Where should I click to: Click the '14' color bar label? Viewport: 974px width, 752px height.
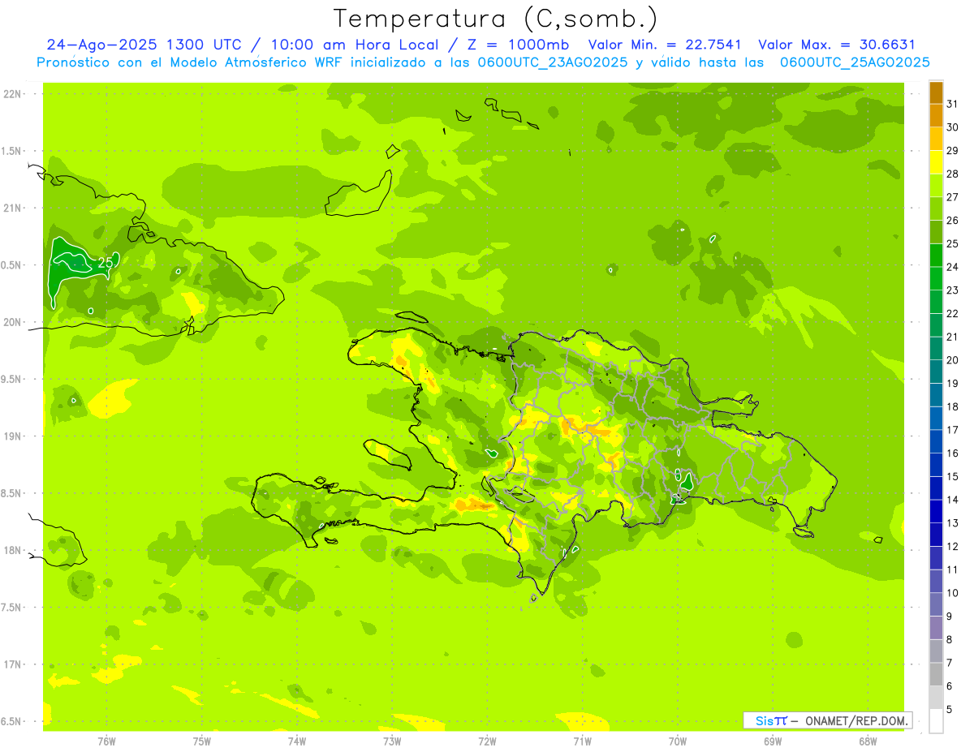point(953,500)
